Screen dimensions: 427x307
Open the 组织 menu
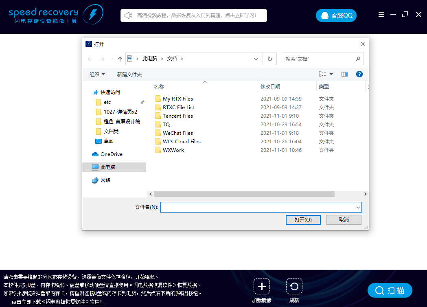[97, 75]
